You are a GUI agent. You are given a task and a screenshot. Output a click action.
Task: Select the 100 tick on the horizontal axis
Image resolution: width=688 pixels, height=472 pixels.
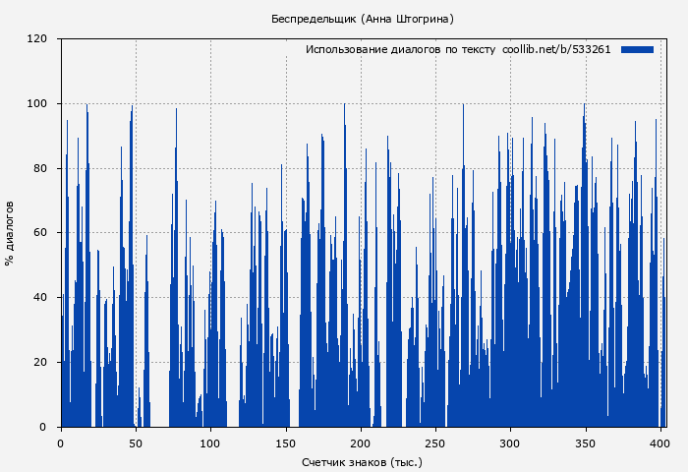click(x=210, y=443)
